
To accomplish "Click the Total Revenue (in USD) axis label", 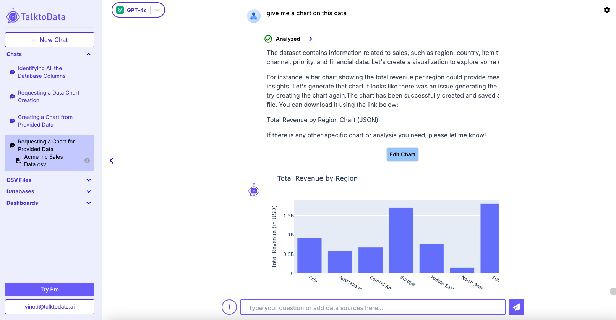I will pyautogui.click(x=274, y=236).
